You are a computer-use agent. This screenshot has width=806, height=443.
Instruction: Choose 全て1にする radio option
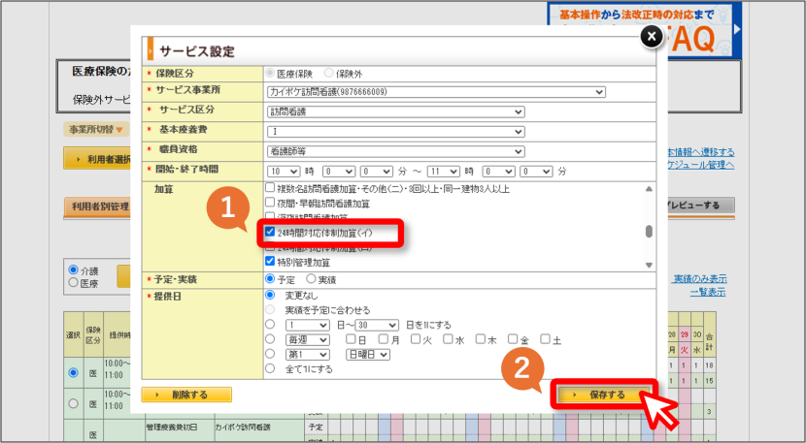(x=270, y=368)
